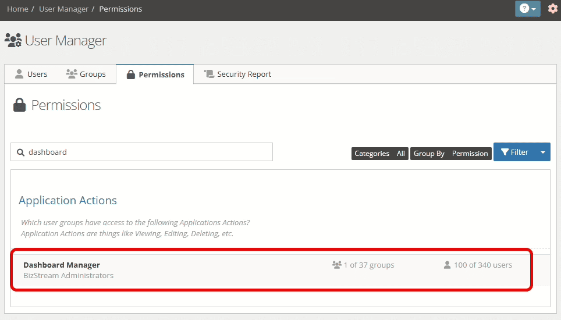Screen dimensions: 561x320
Task: Select the Permissions tab
Action: coord(155,74)
